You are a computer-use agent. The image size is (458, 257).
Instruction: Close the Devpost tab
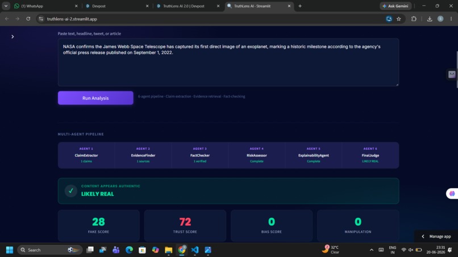pyautogui.click(x=147, y=6)
